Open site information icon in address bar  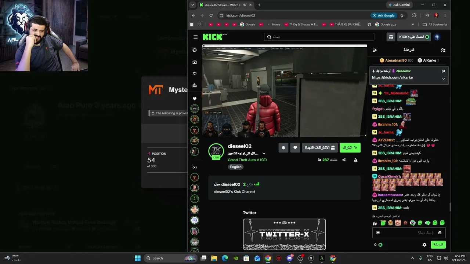pyautogui.click(x=221, y=15)
